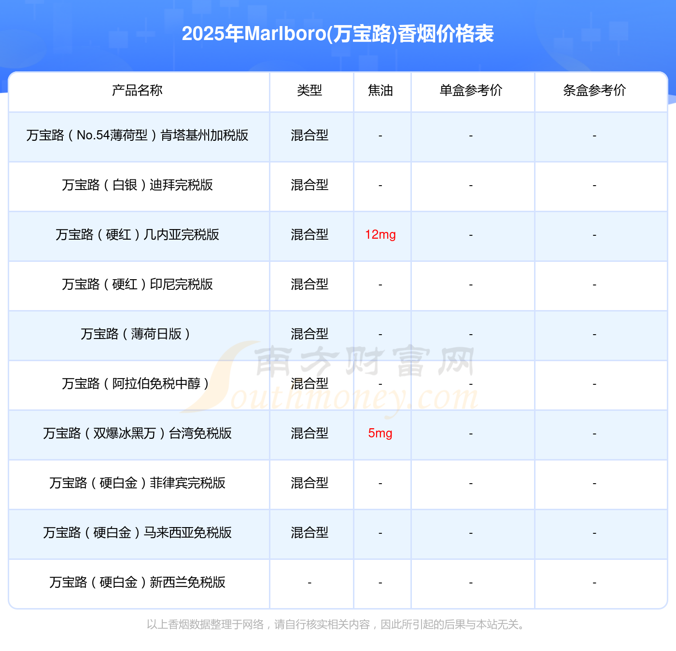This screenshot has height=651, width=676.
Task: Select the 单盒参考价 column header
Action: pos(471,90)
